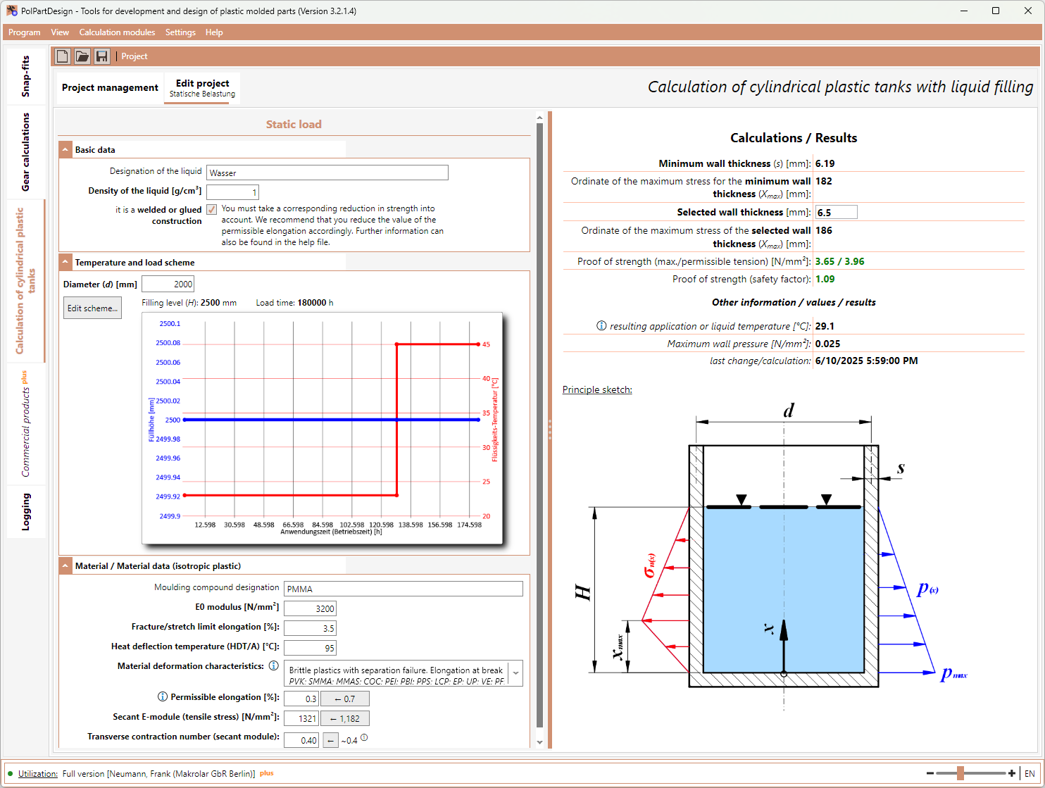Click the info icon next to resulting temperature
Image resolution: width=1045 pixels, height=788 pixels.
[601, 326]
